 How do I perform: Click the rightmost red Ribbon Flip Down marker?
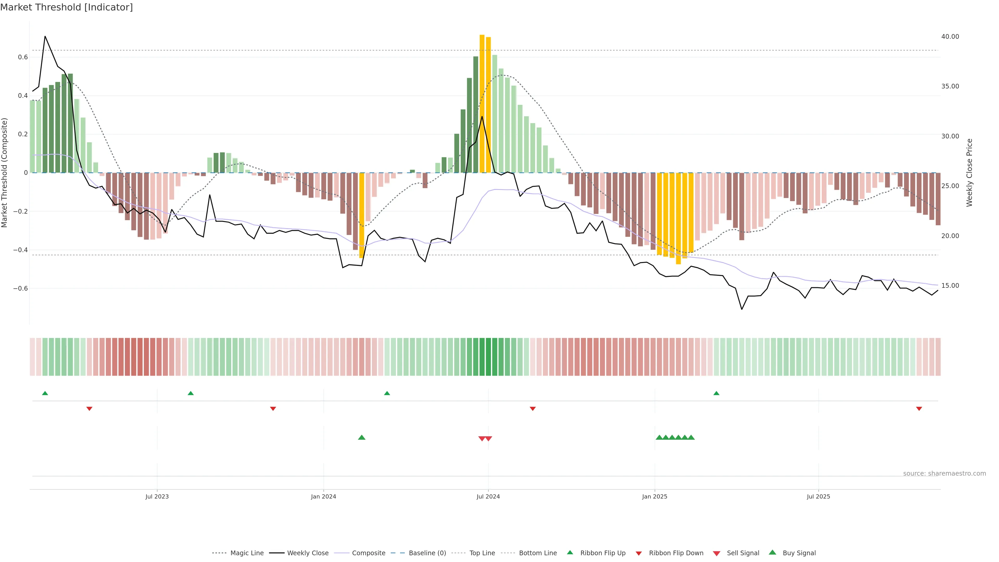tap(919, 409)
